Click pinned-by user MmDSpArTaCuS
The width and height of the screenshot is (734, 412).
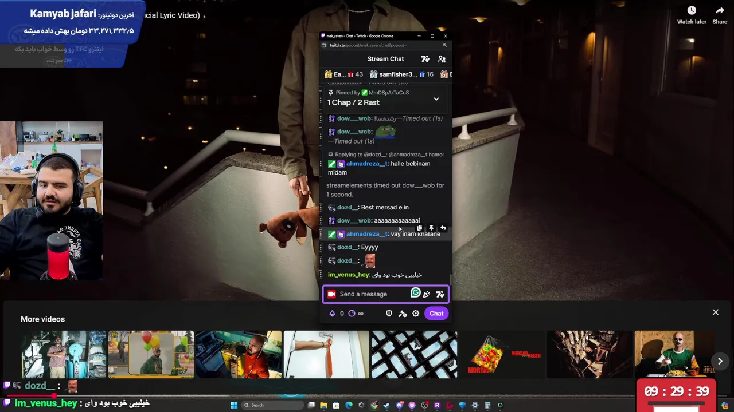[389, 93]
